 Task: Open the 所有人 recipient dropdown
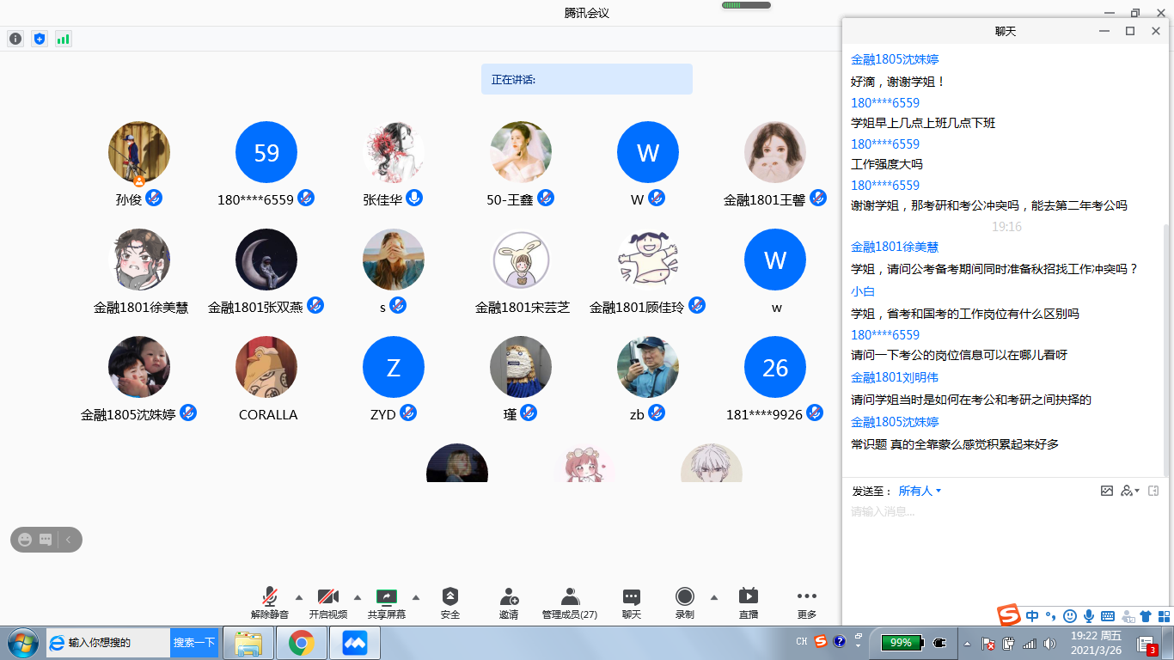click(x=920, y=491)
